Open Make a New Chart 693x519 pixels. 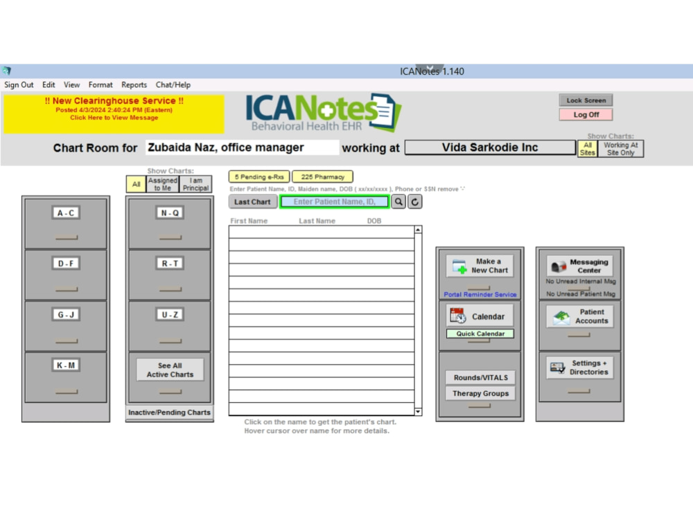[480, 266]
